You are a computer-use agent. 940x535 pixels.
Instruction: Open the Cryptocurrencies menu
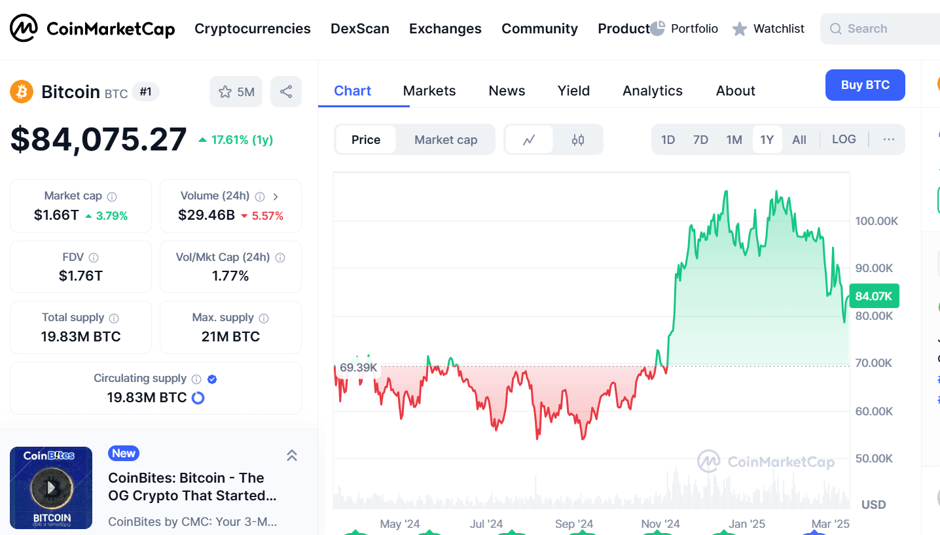tap(253, 29)
